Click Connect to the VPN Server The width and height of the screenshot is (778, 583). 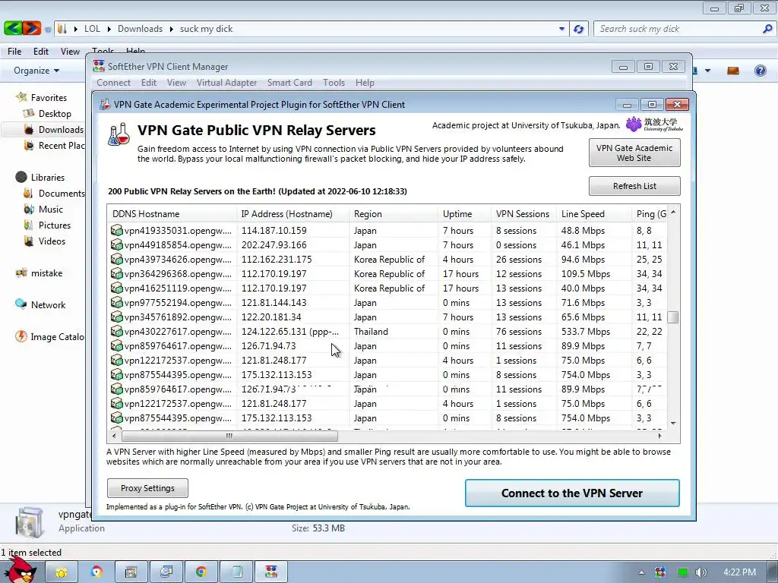[x=572, y=493]
